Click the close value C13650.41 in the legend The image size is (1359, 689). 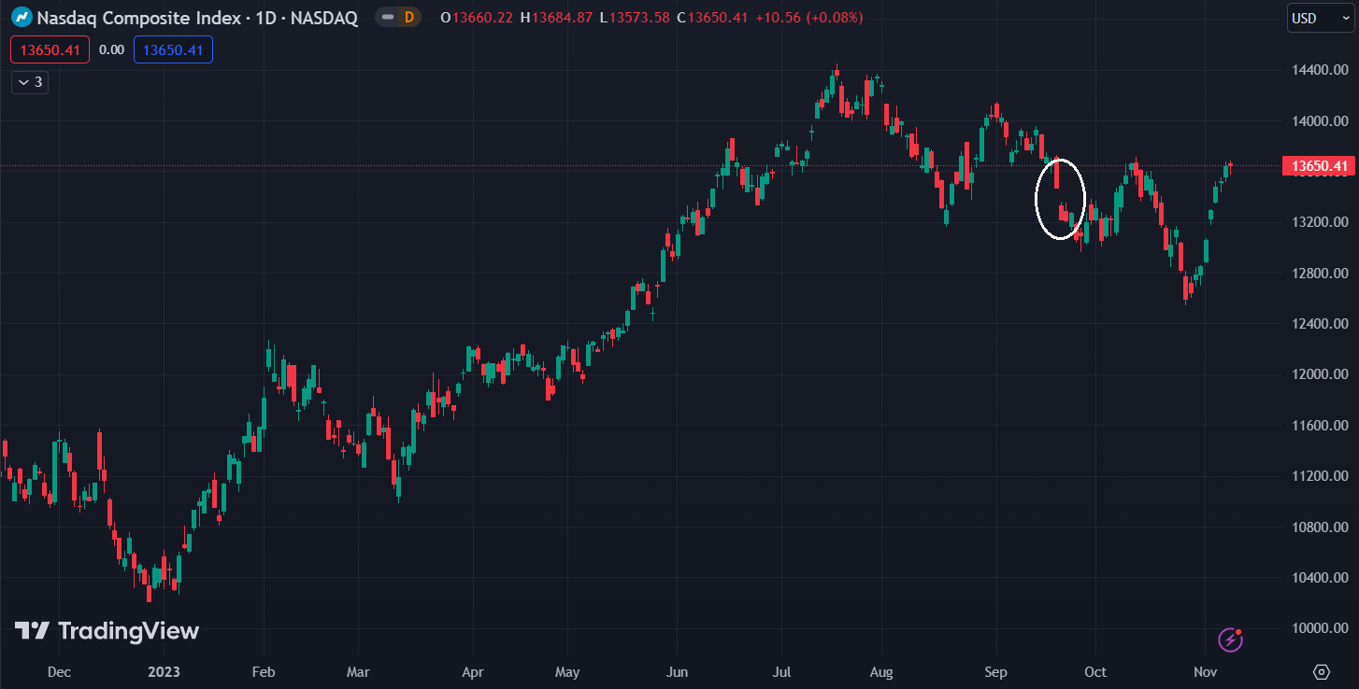pos(712,18)
